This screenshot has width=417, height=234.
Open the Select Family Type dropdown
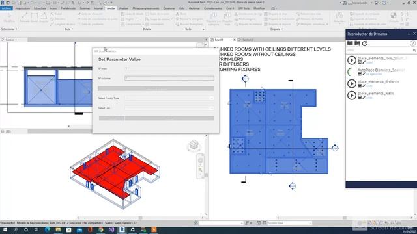tap(169, 98)
